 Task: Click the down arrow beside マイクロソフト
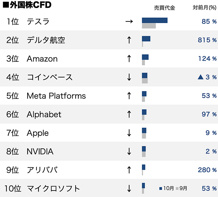click(x=129, y=188)
